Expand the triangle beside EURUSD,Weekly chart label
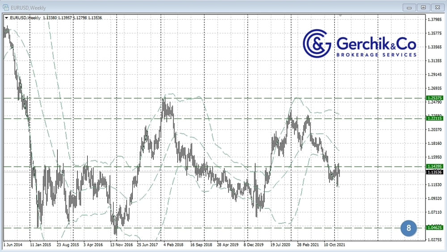 [x=6, y=18]
